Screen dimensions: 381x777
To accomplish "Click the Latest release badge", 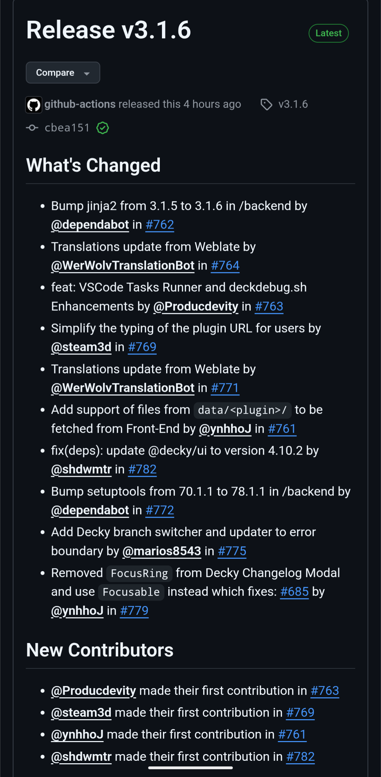I will click(x=328, y=33).
